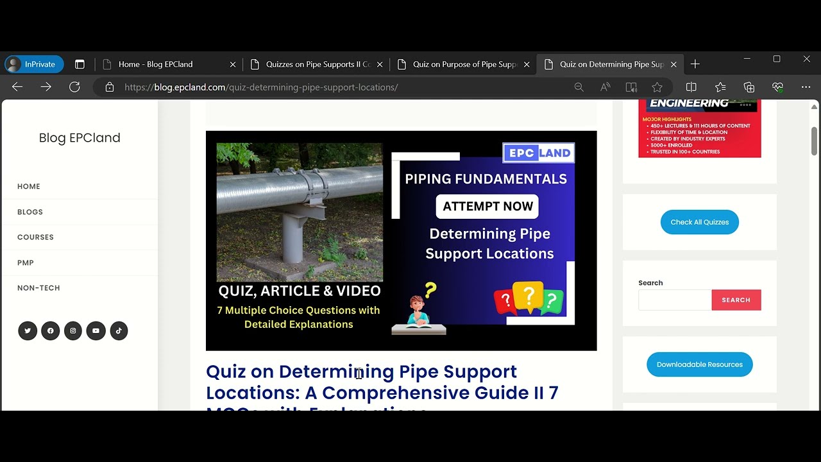Open the Twitter social icon
Viewport: 821px width, 462px height.
pyautogui.click(x=28, y=331)
